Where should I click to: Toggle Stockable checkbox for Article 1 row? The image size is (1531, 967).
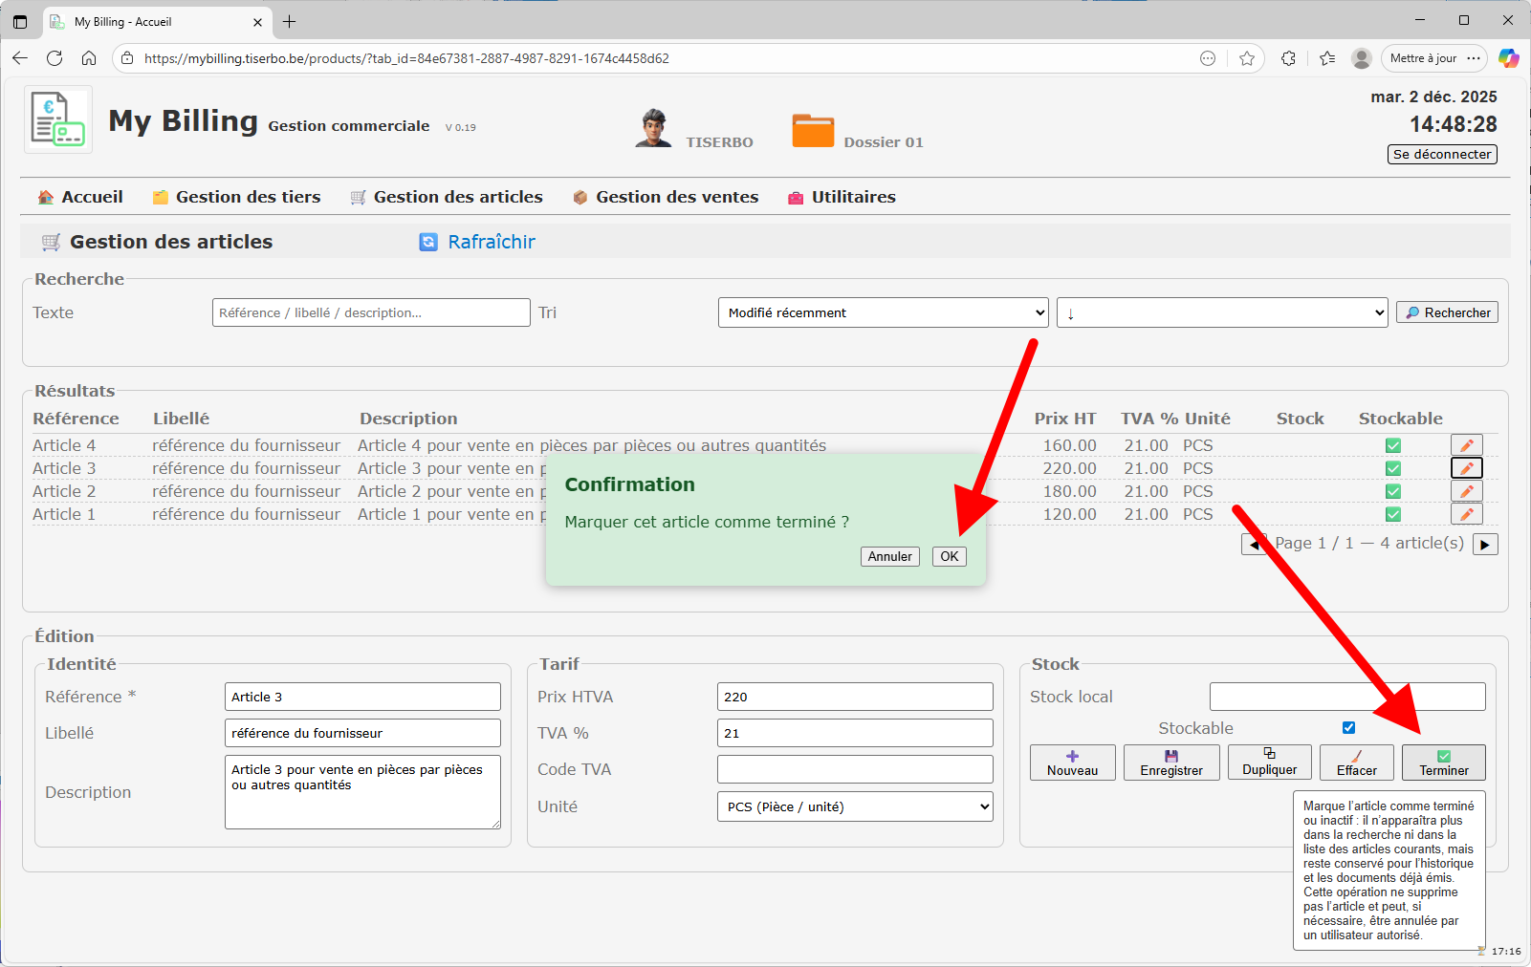[x=1393, y=514]
